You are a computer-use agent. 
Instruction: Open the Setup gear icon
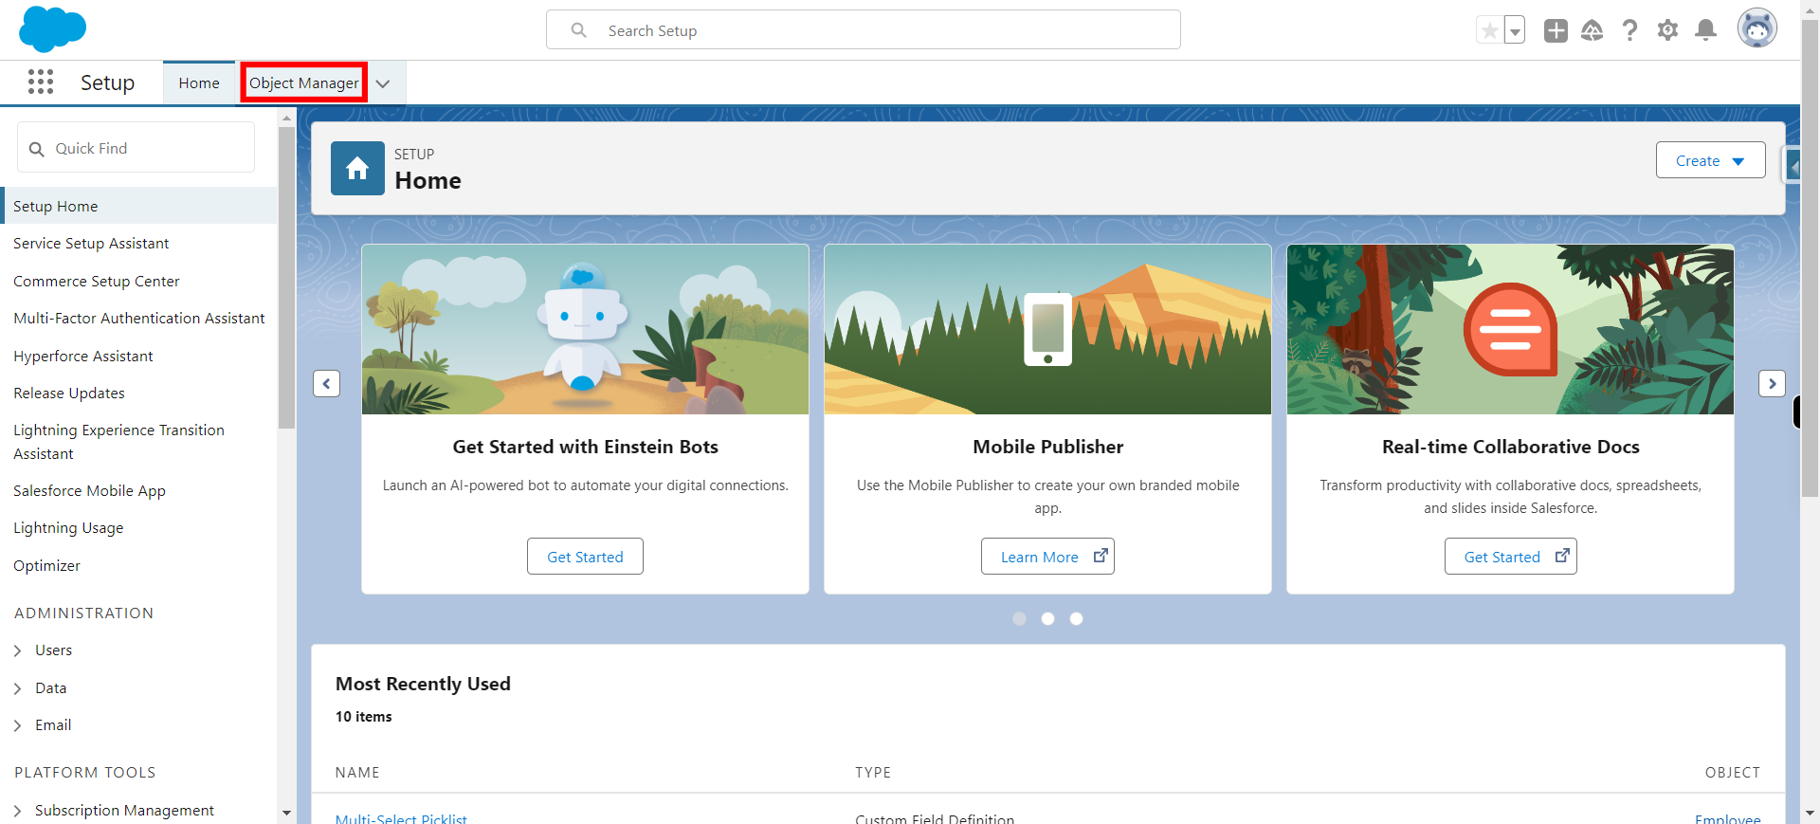point(1667,30)
